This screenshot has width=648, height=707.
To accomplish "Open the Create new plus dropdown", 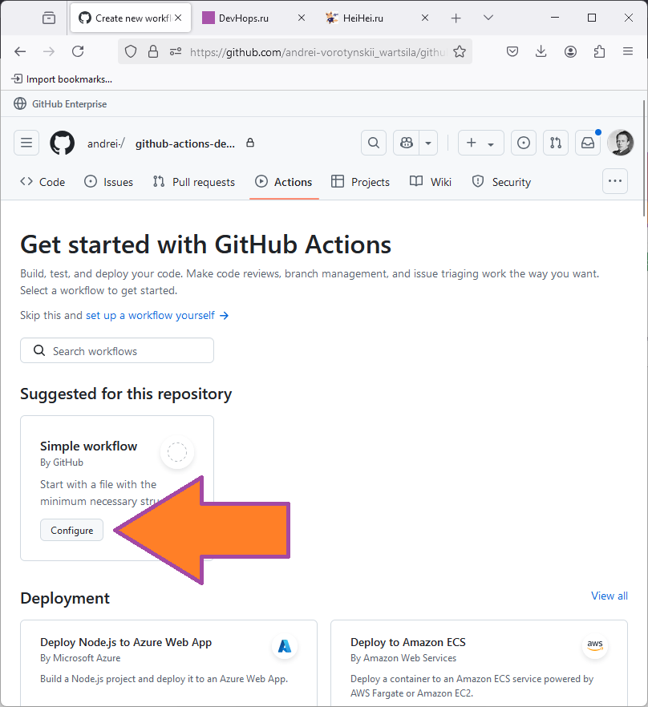I will (x=480, y=143).
